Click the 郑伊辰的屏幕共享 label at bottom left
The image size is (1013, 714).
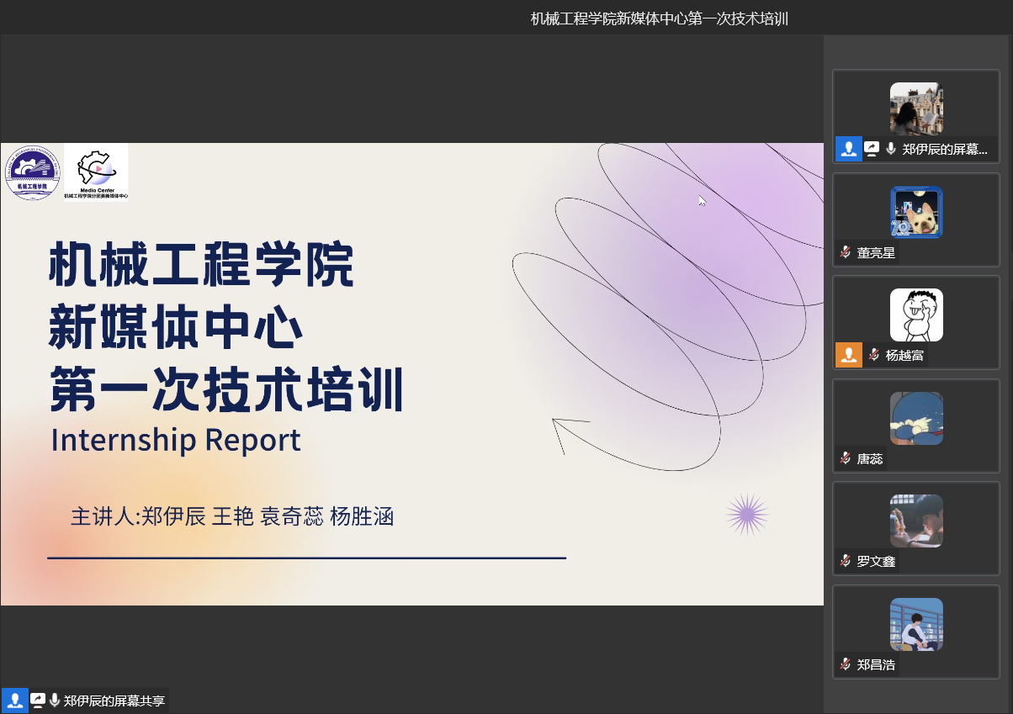pos(114,700)
